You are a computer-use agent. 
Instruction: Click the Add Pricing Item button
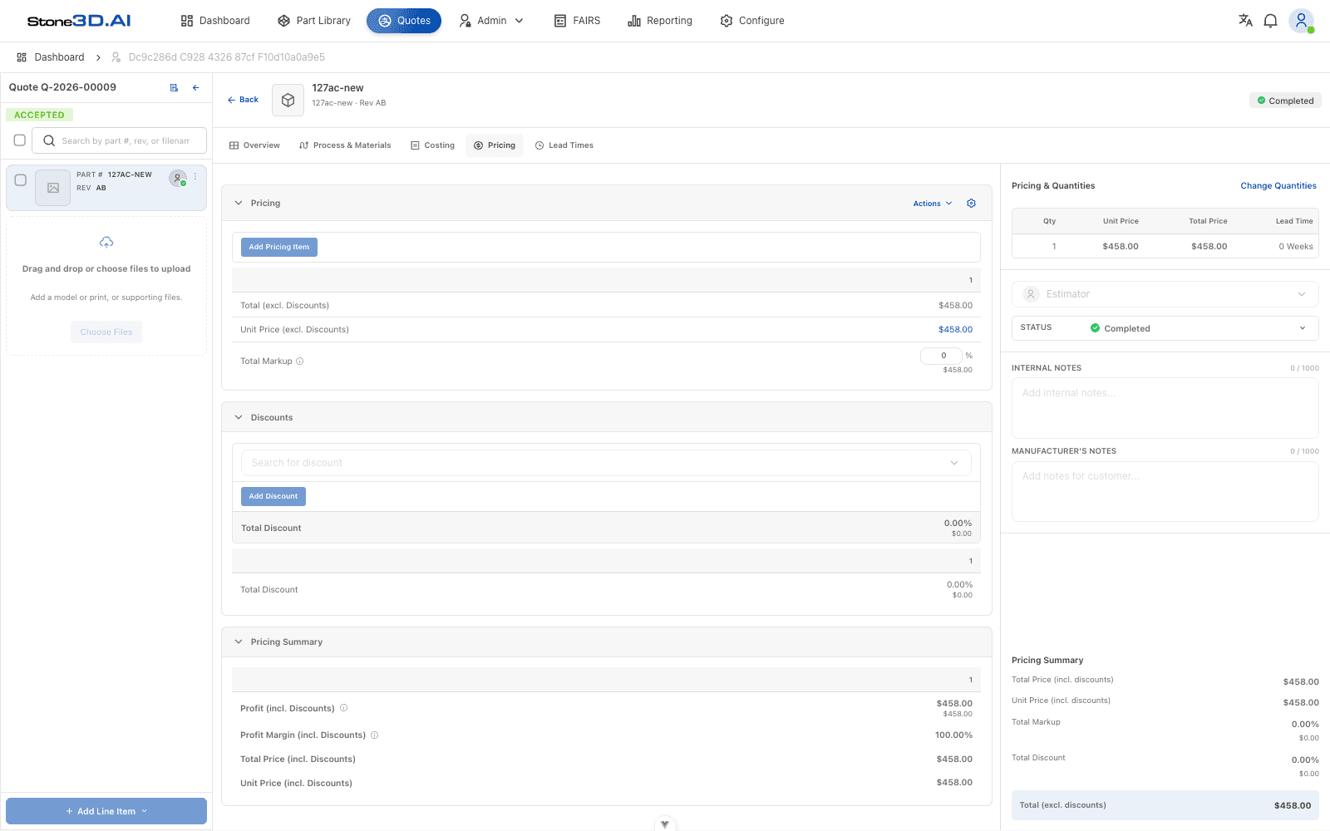[279, 247]
